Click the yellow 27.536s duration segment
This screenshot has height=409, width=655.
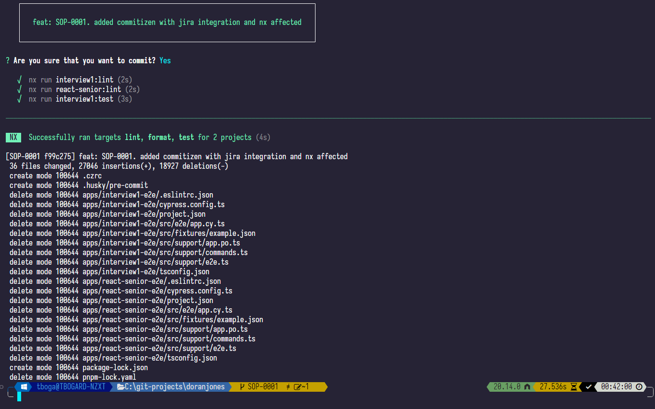point(553,386)
